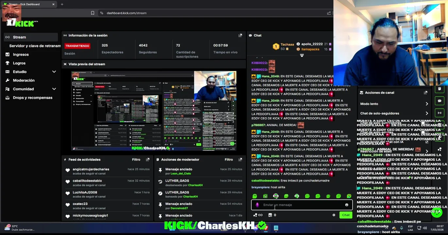Open Moderación del chat con IA link icon
This screenshot has height=235, width=448.
[427, 142]
